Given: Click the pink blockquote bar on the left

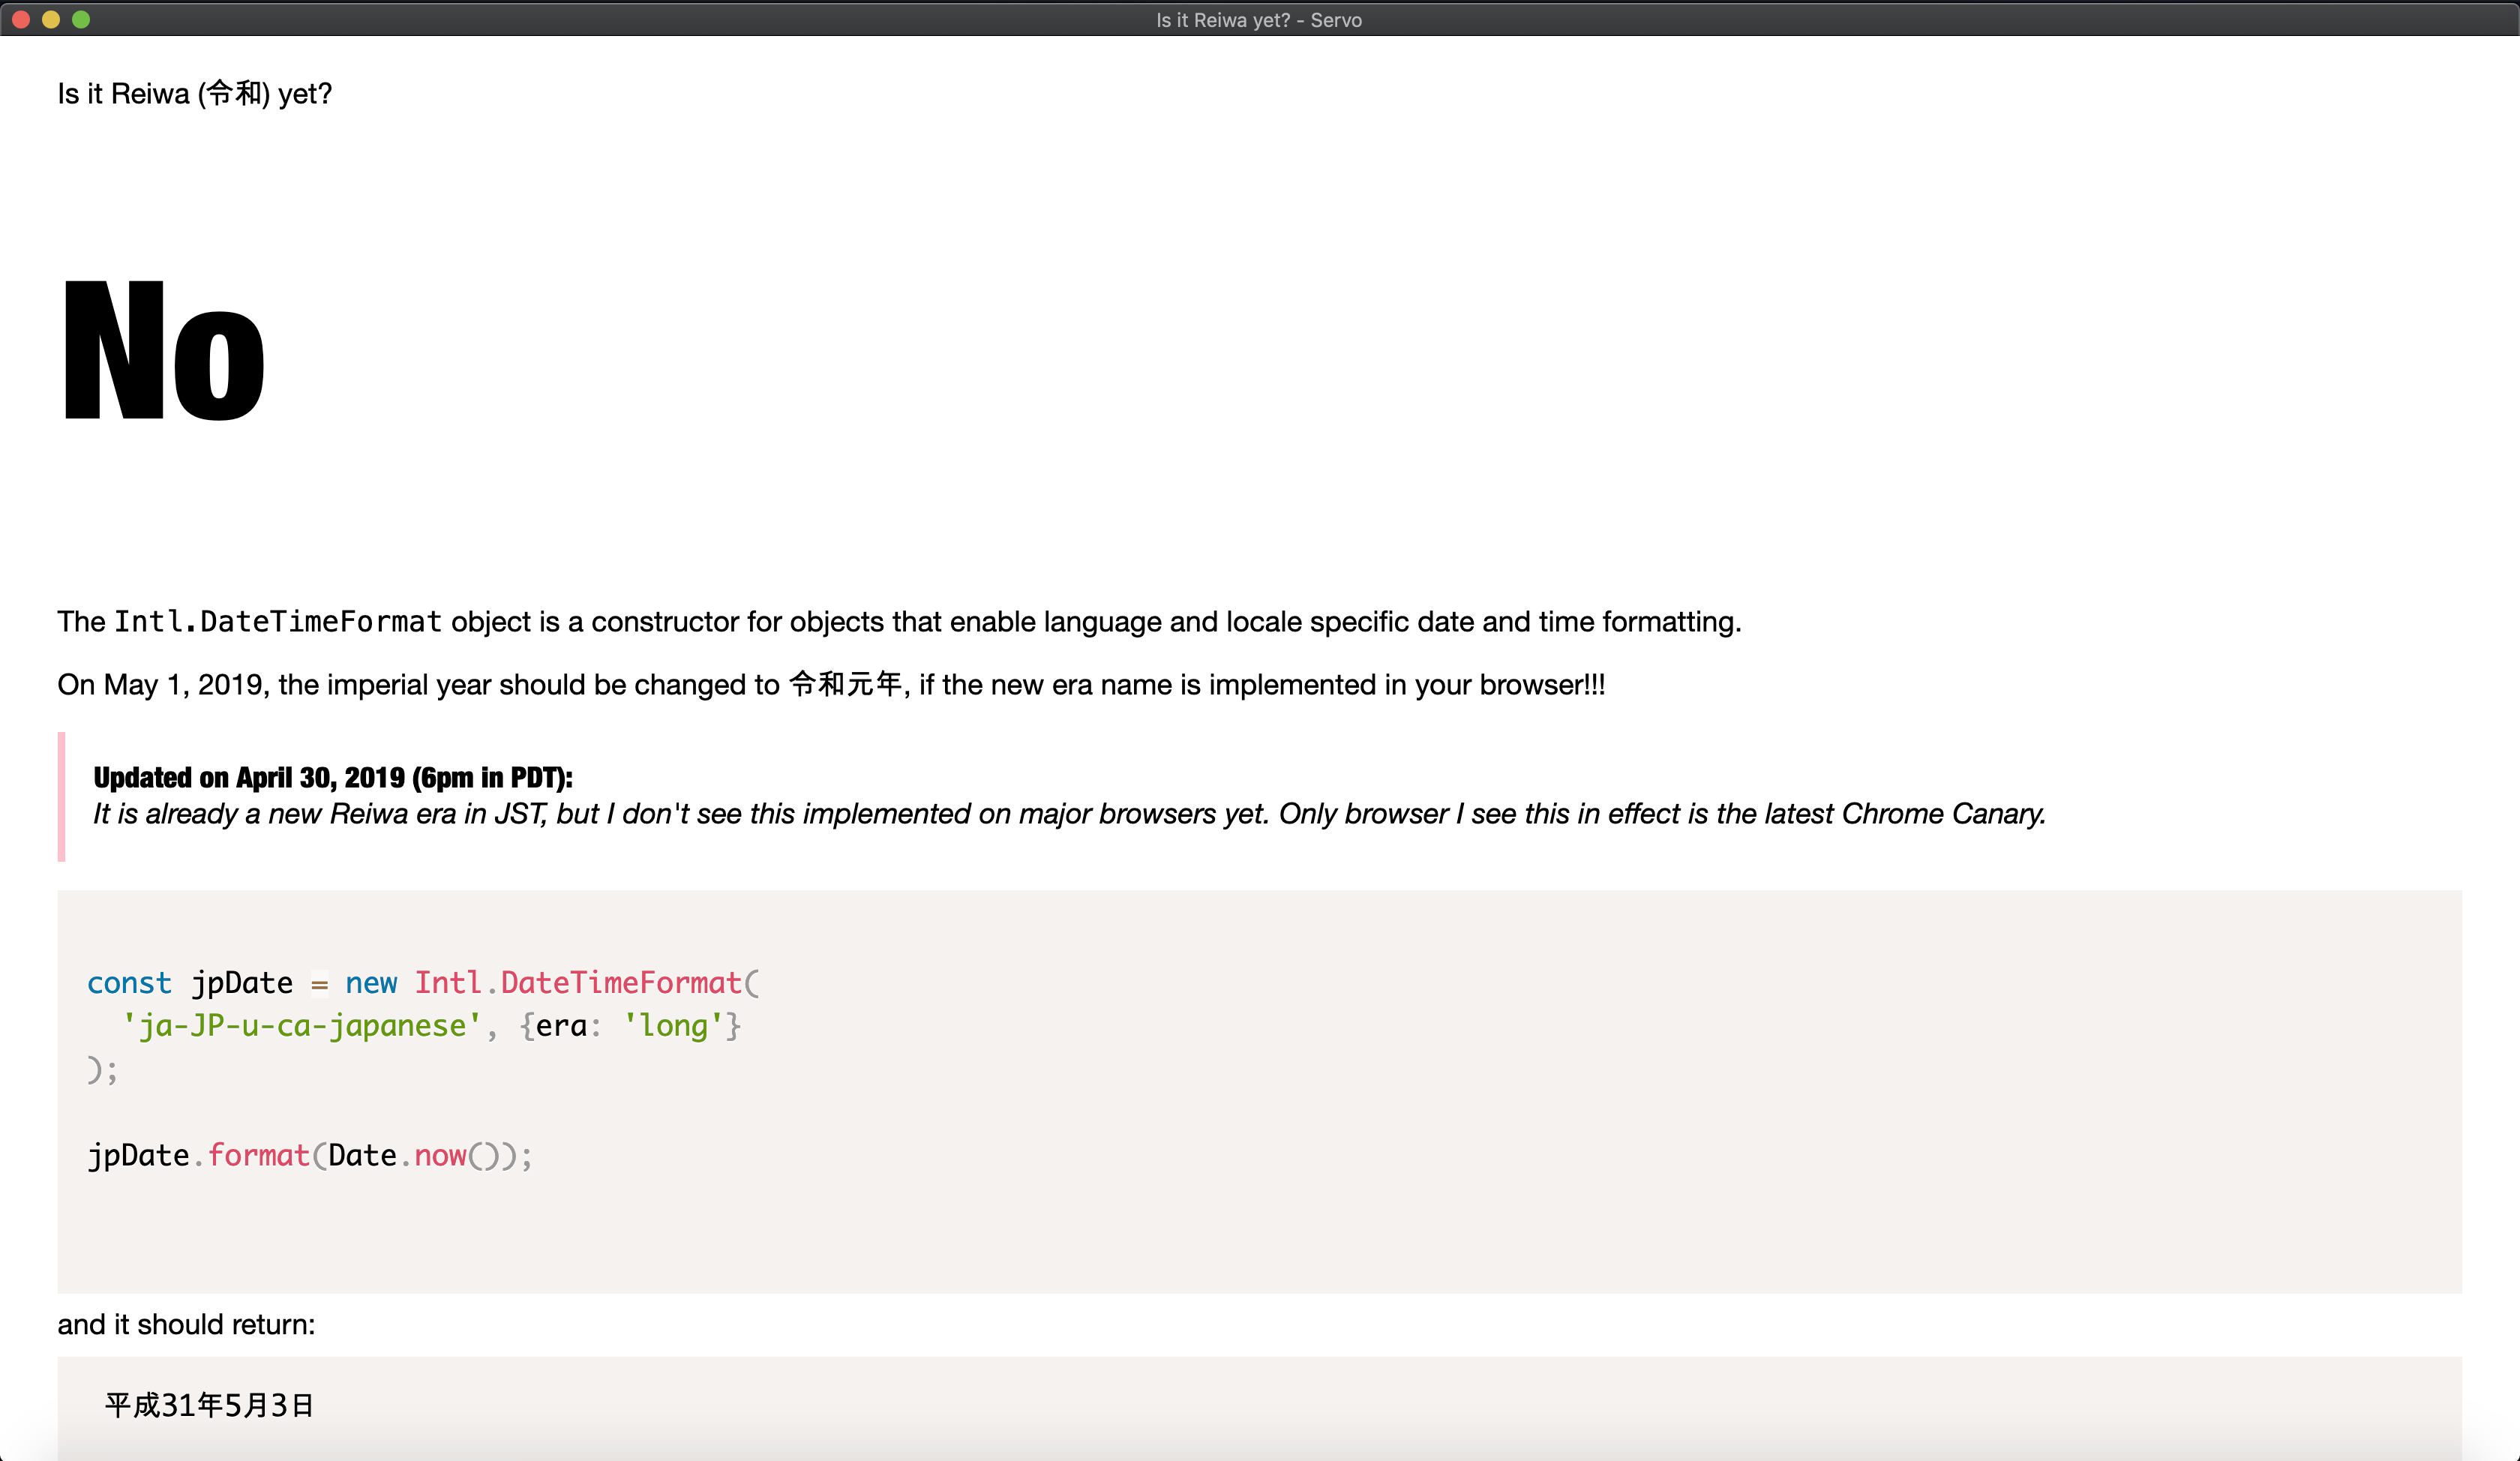Looking at the screenshot, I should pyautogui.click(x=62, y=796).
